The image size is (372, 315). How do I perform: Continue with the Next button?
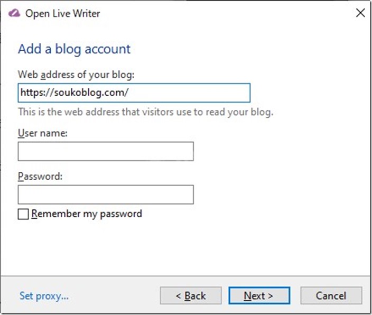click(259, 295)
